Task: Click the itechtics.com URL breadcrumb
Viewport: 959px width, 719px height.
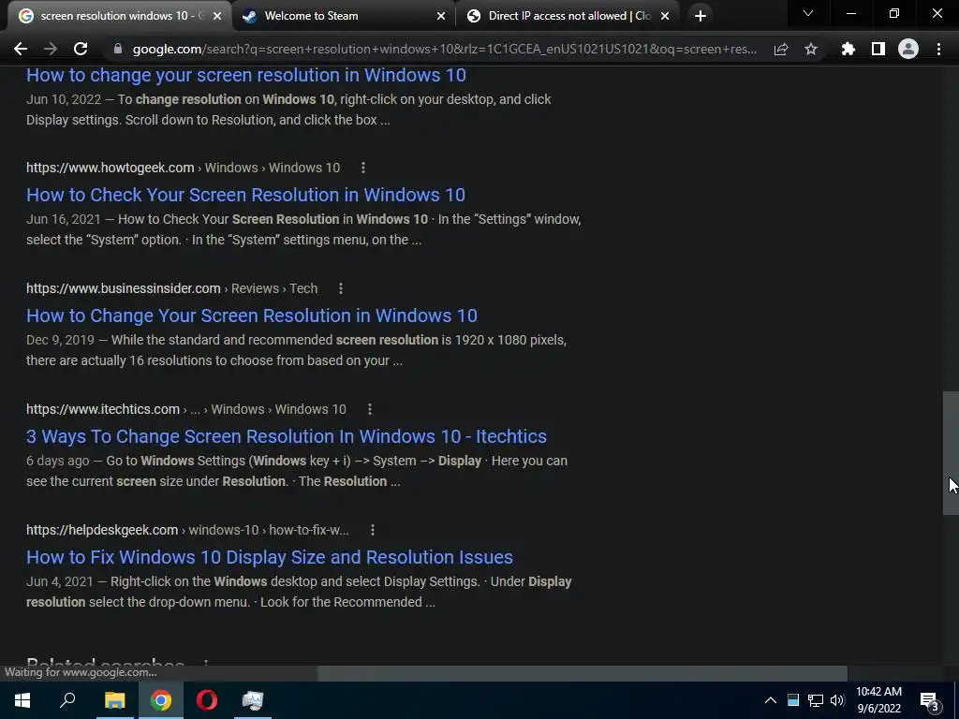Action: (186, 409)
